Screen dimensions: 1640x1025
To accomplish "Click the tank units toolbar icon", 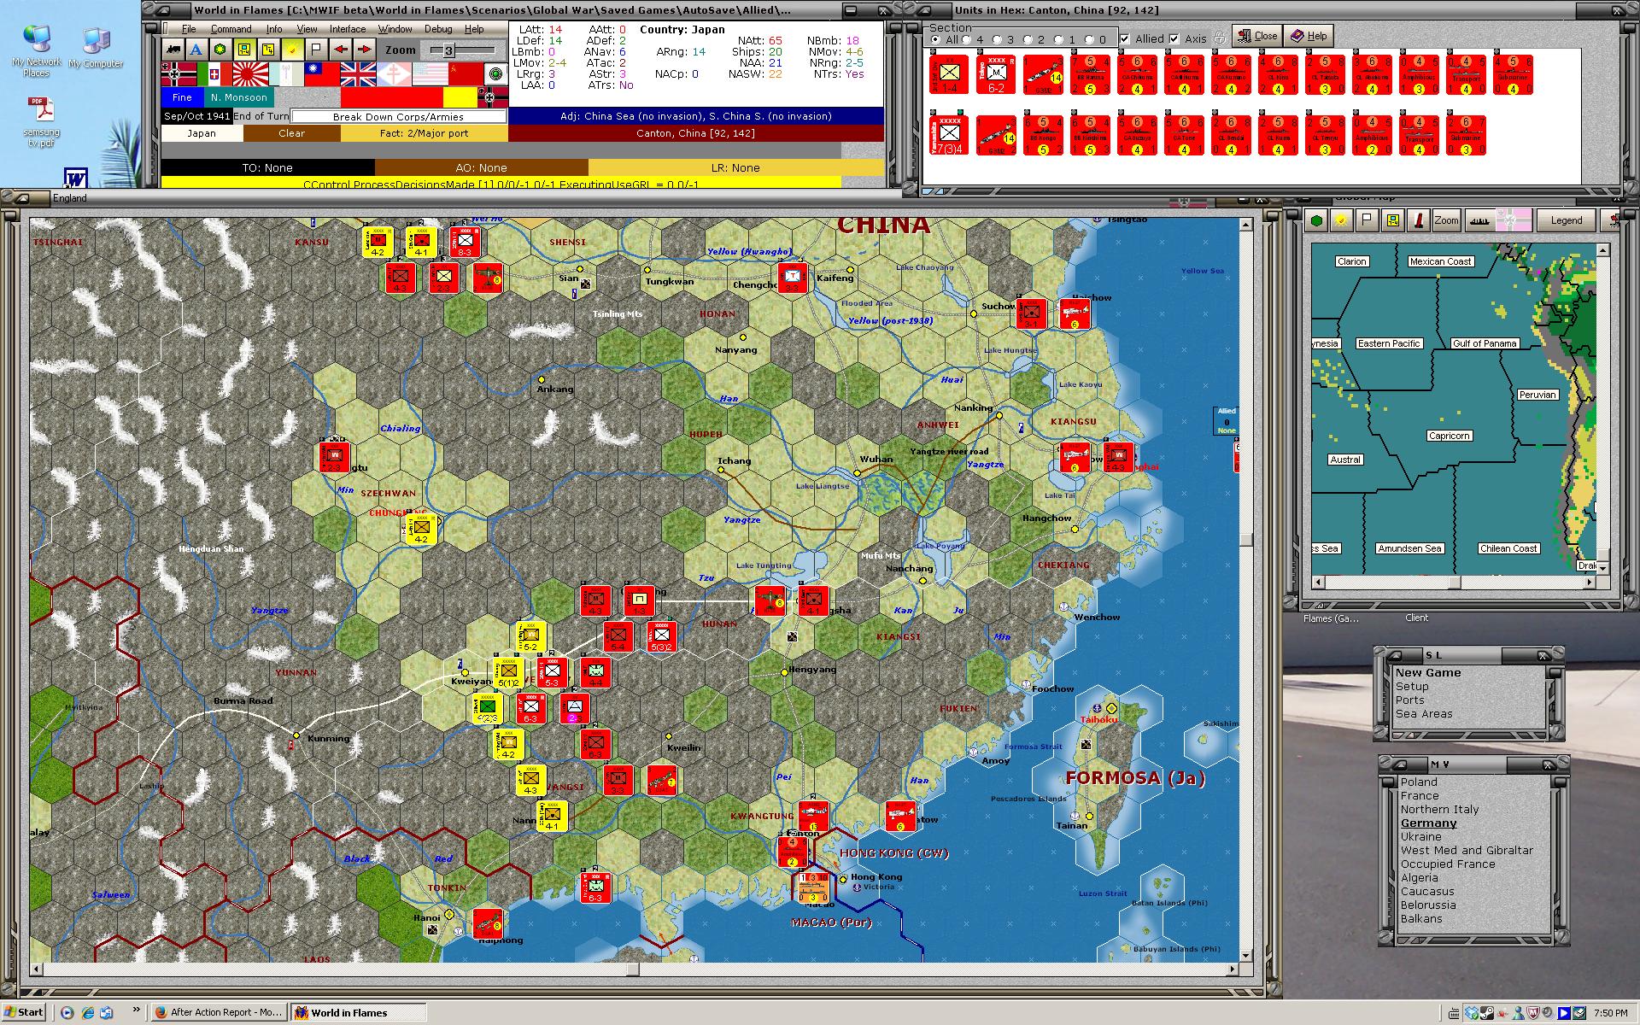I will click(173, 50).
